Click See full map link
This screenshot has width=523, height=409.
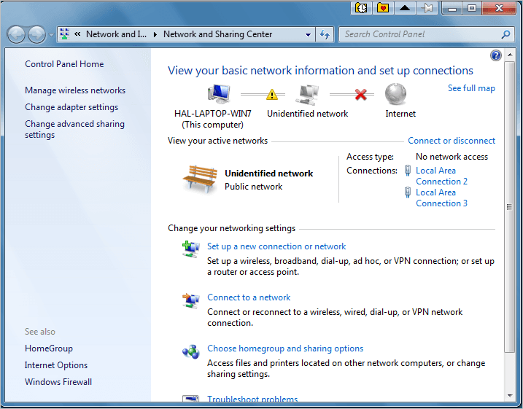471,88
